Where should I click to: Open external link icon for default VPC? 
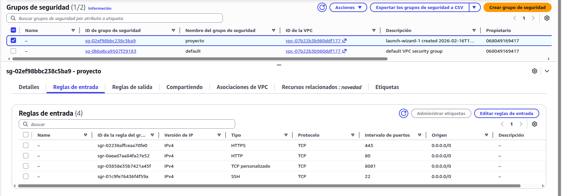click(344, 51)
